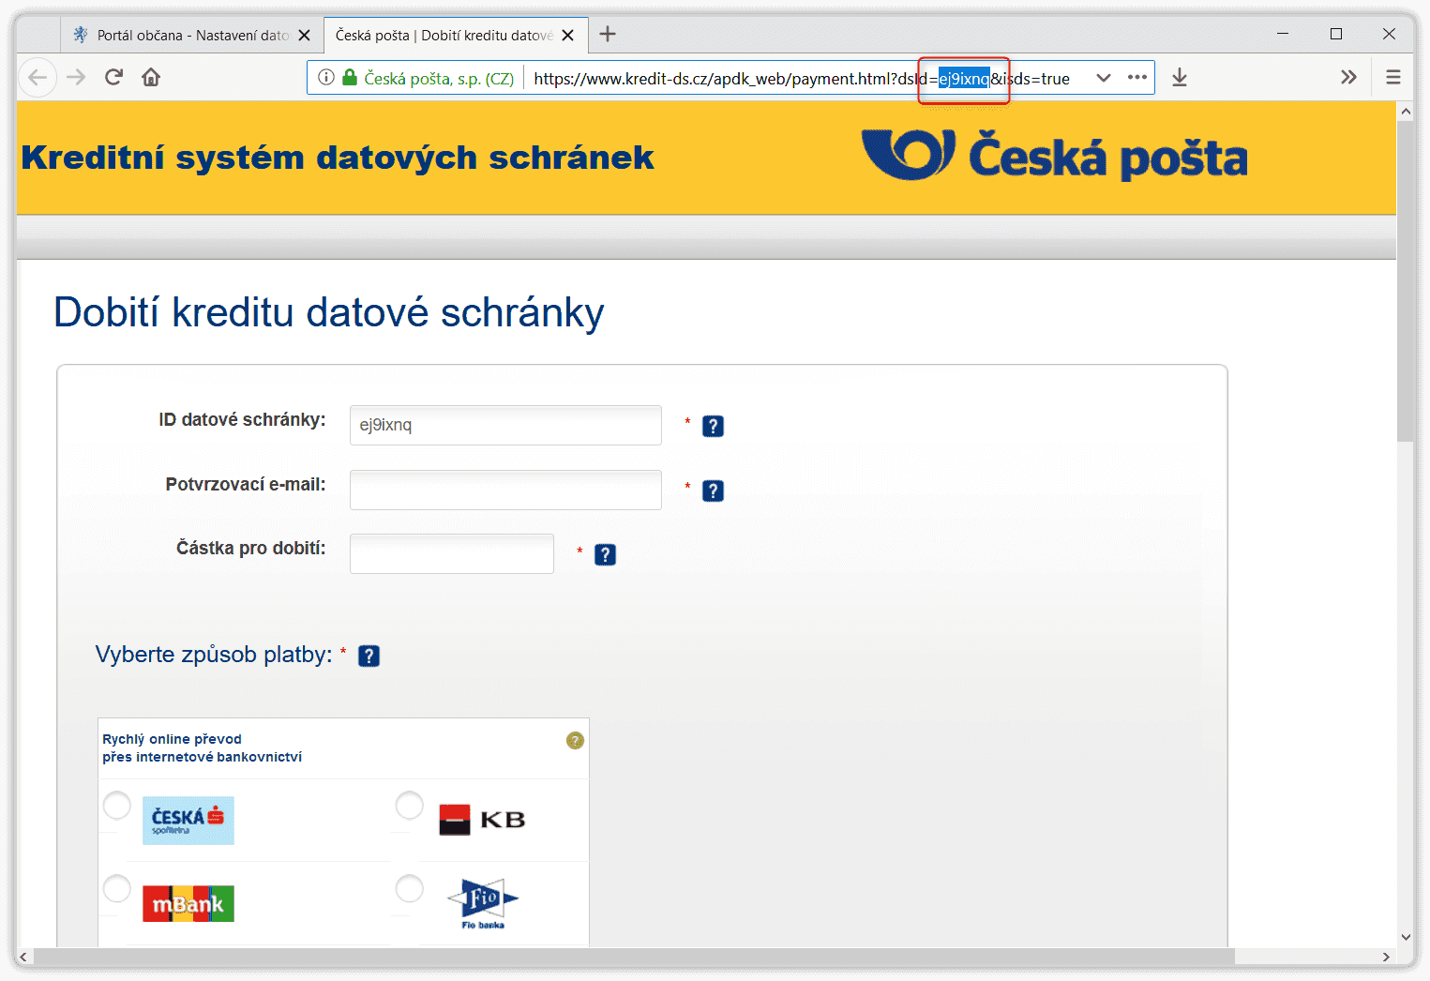Go forward to the next page

point(76,77)
